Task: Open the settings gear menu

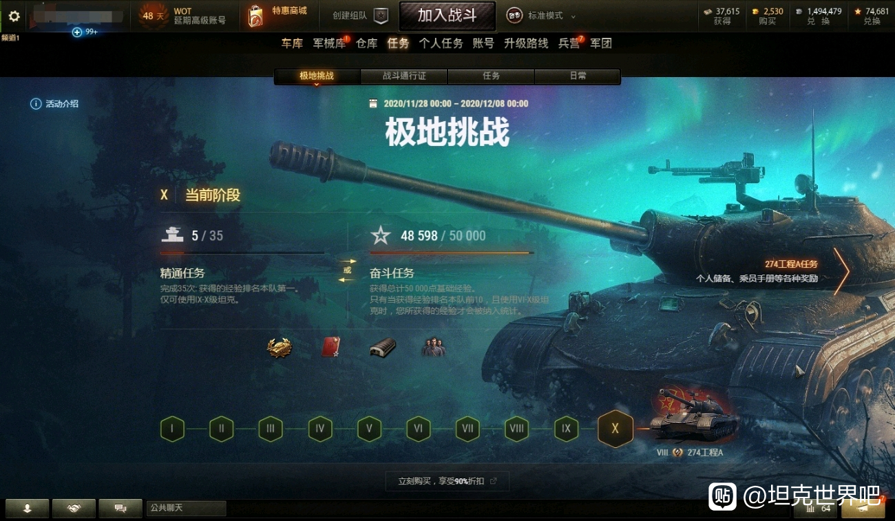Action: 14,17
